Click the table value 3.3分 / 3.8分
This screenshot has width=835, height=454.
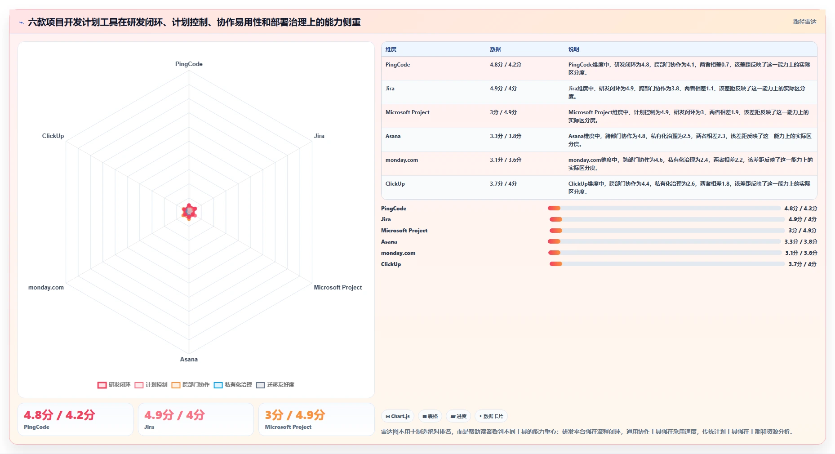point(506,136)
